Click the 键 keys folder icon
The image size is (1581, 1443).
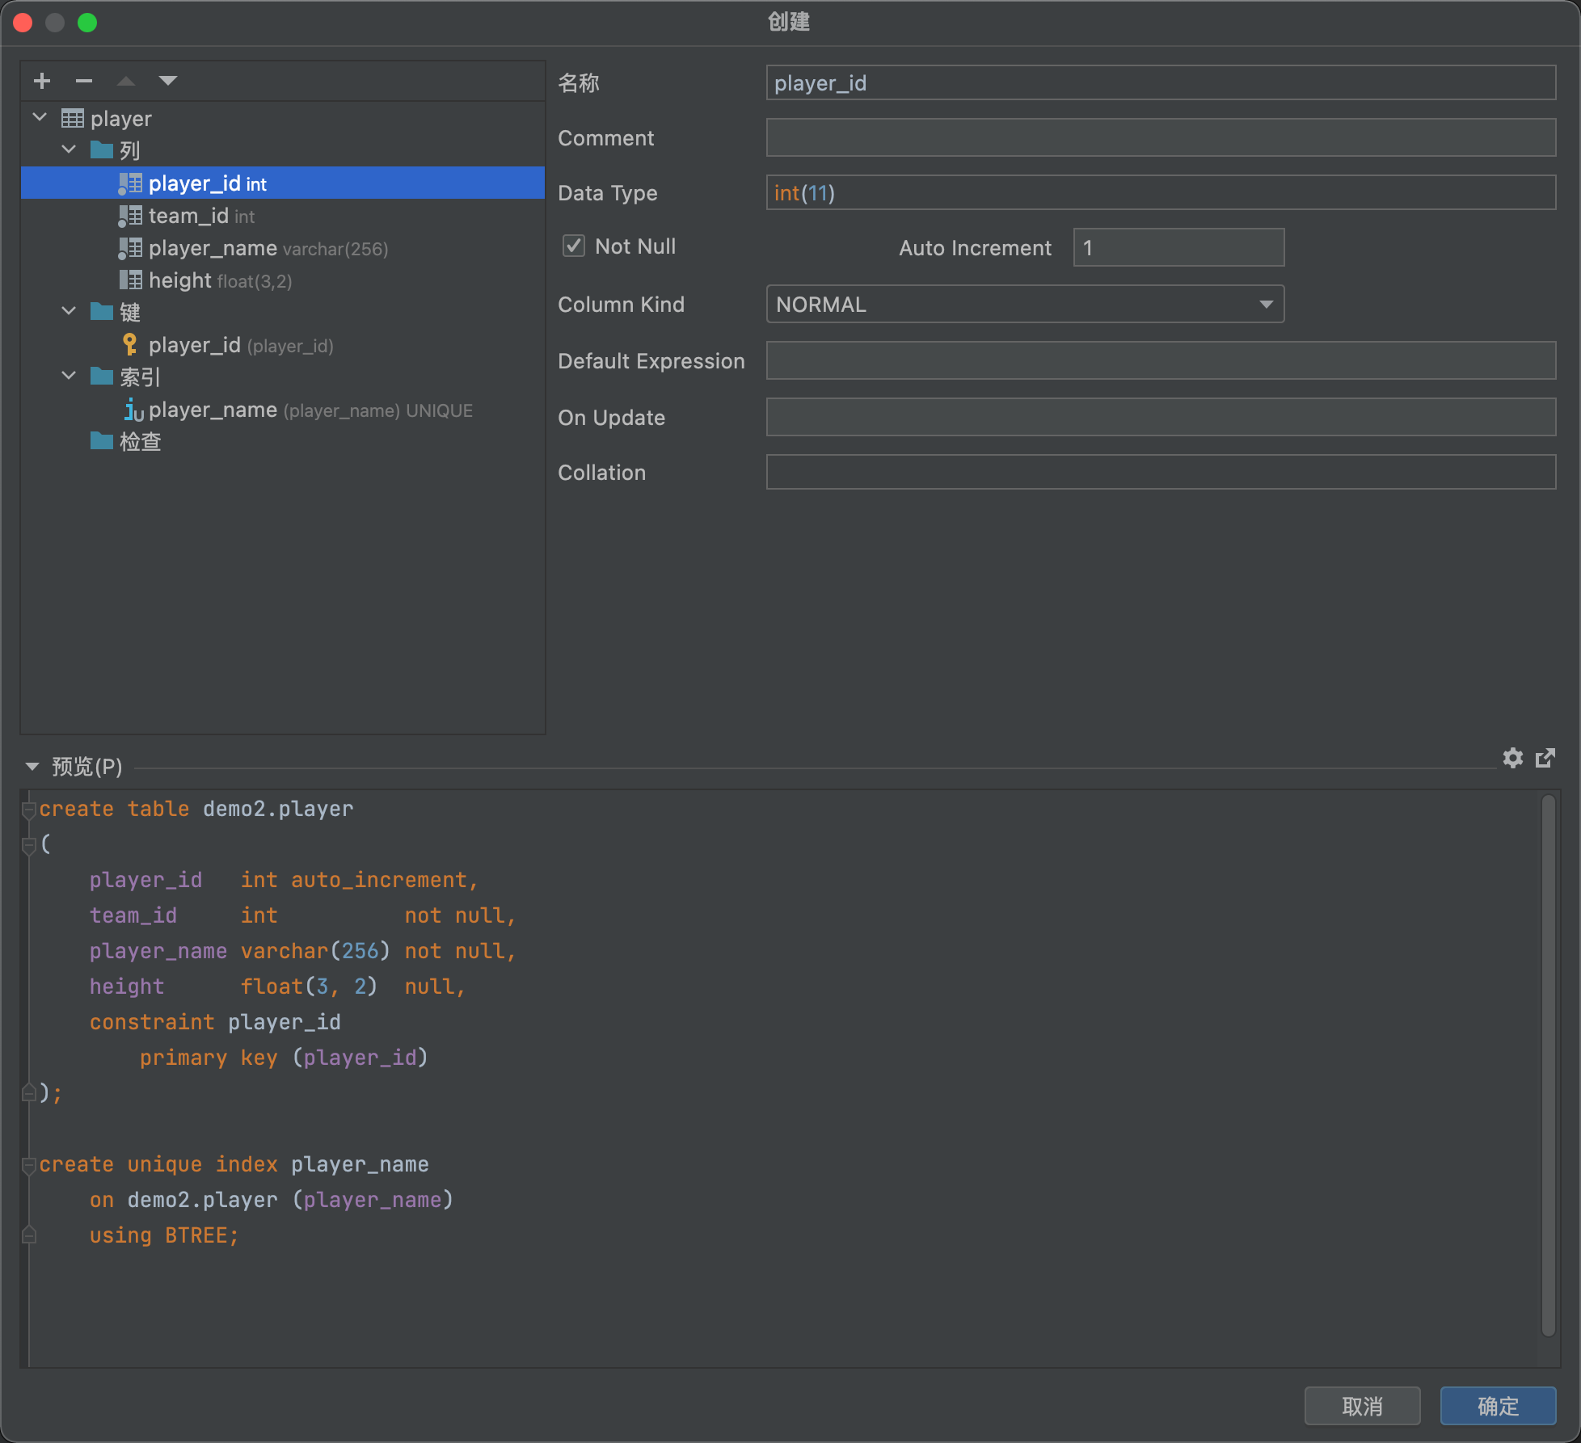point(102,312)
